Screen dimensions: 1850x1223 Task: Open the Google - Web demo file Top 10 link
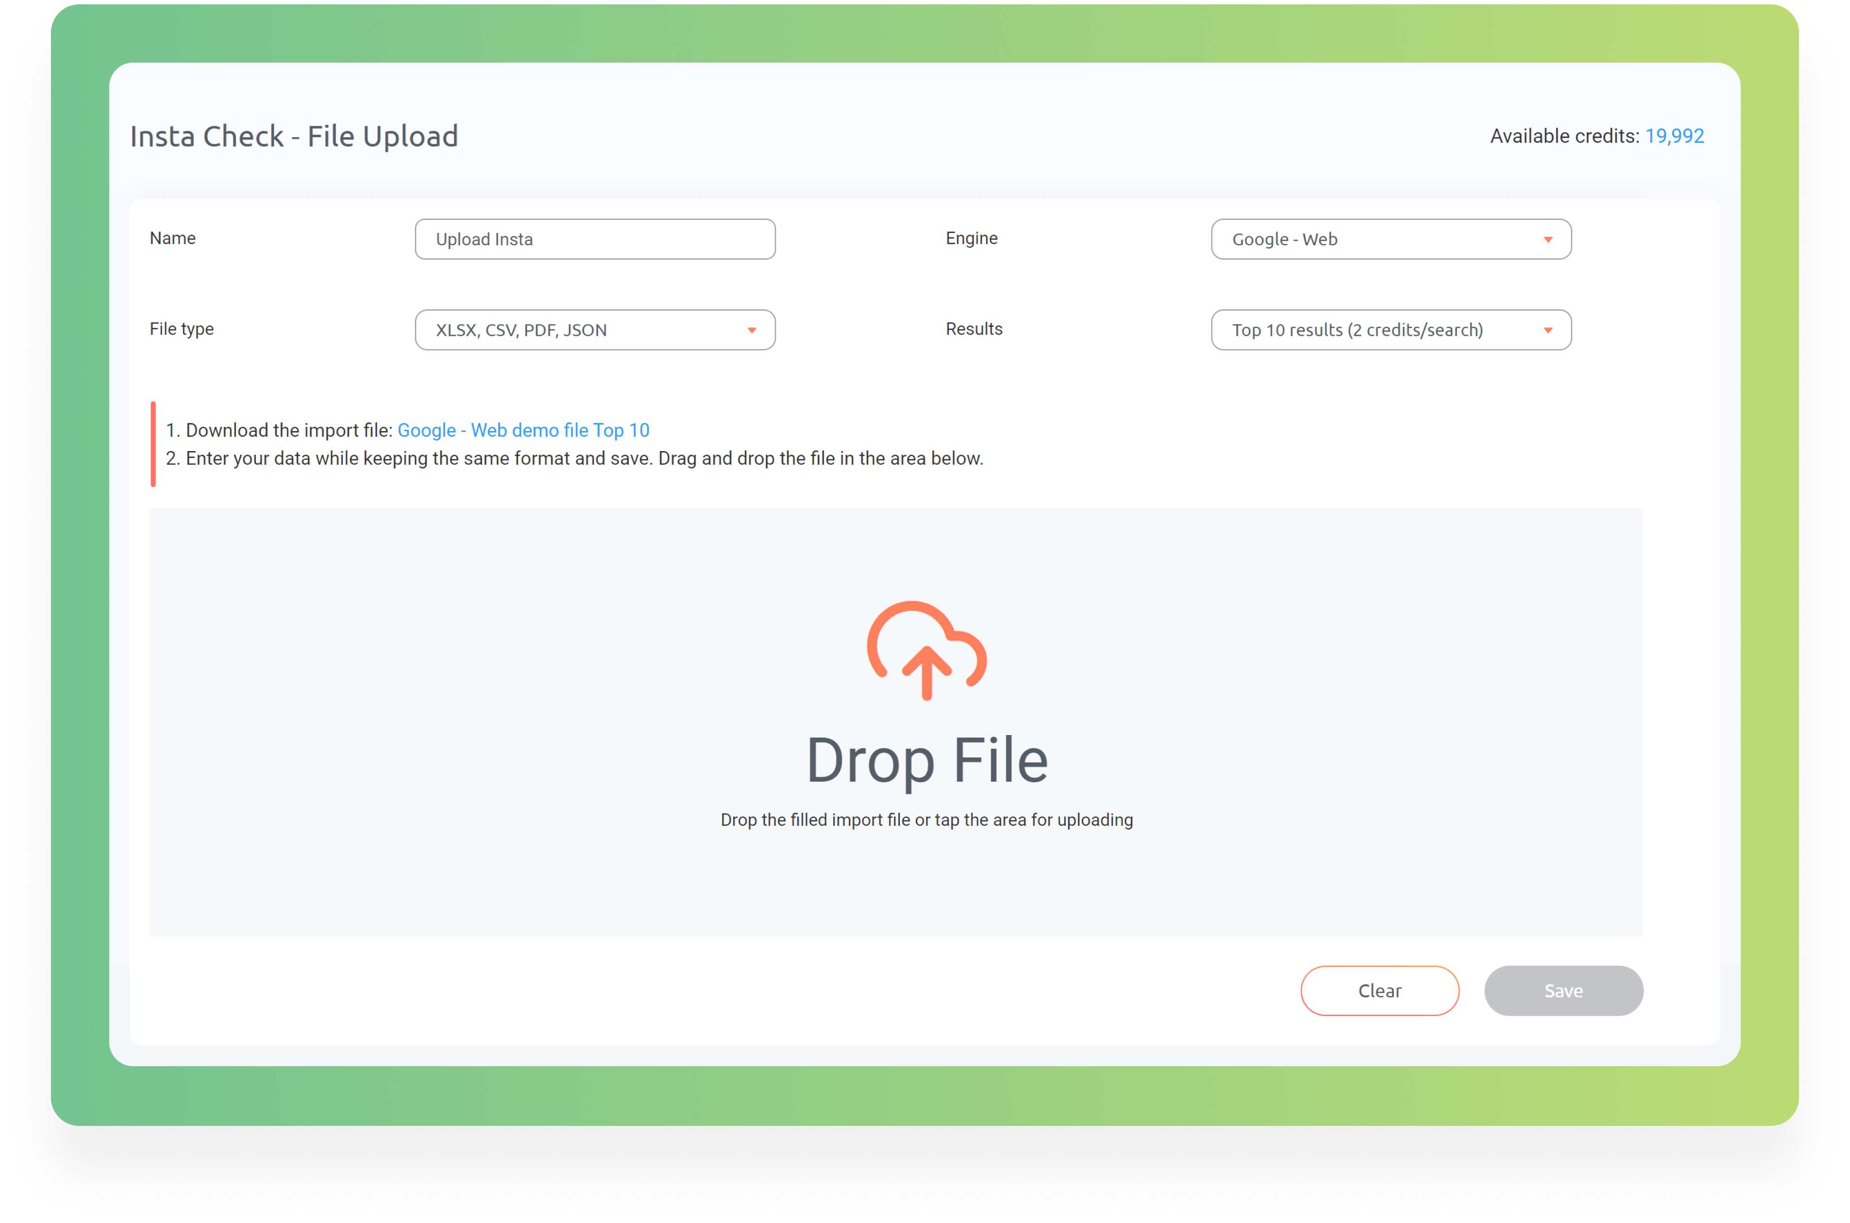523,430
